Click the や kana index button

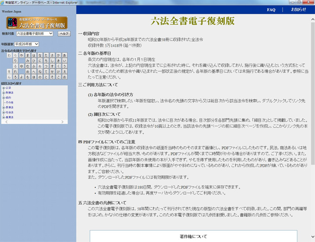click(x=22, y=55)
